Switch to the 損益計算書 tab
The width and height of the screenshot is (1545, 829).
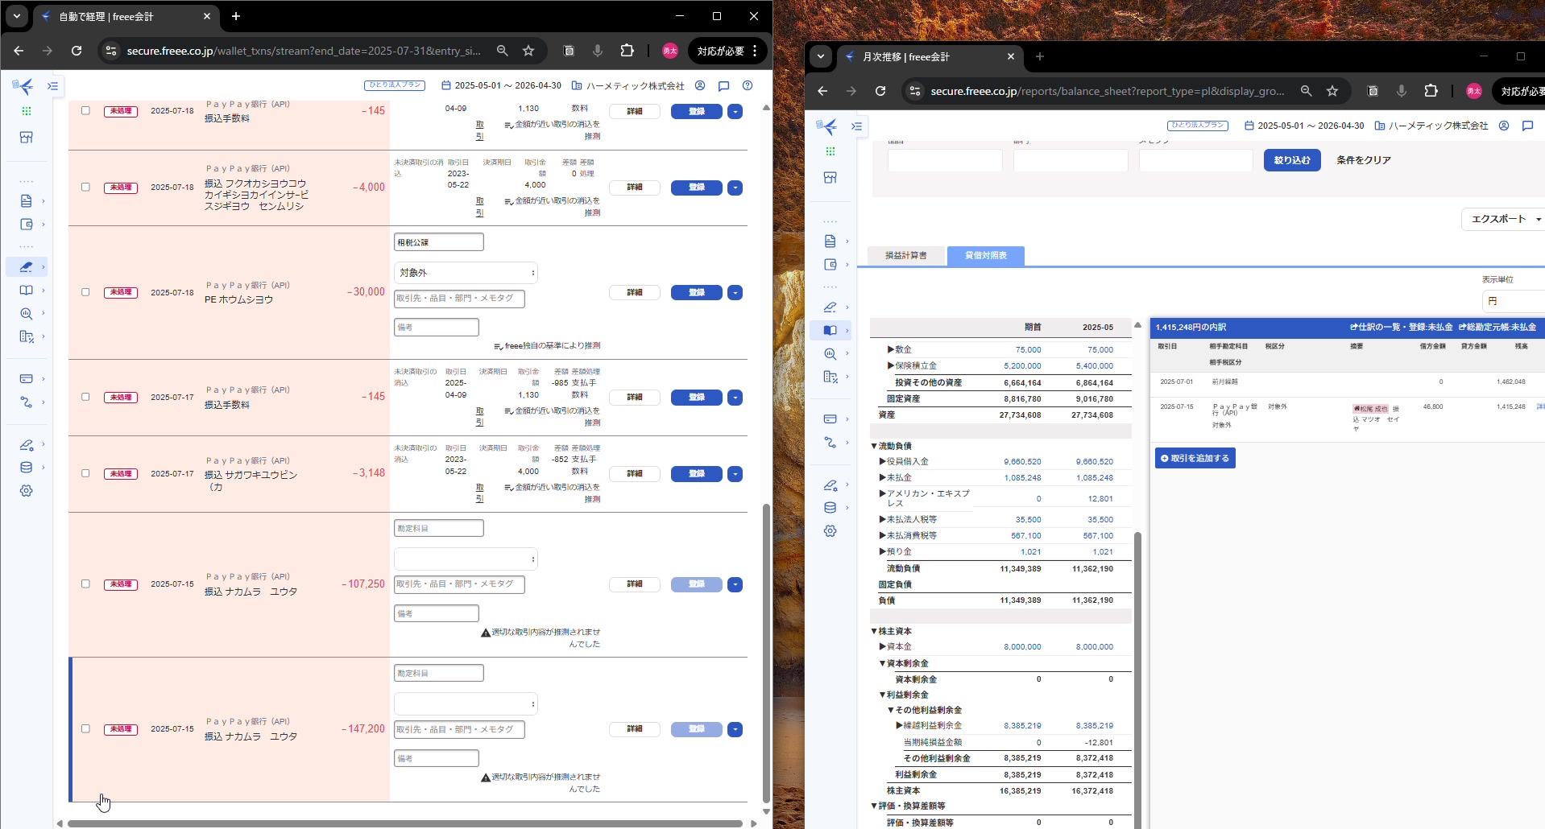[905, 256]
